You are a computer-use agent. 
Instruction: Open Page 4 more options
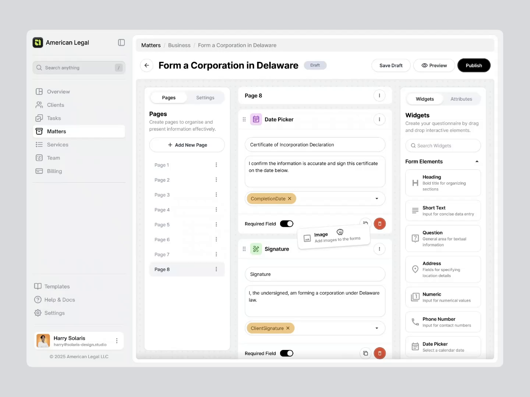[x=216, y=210]
